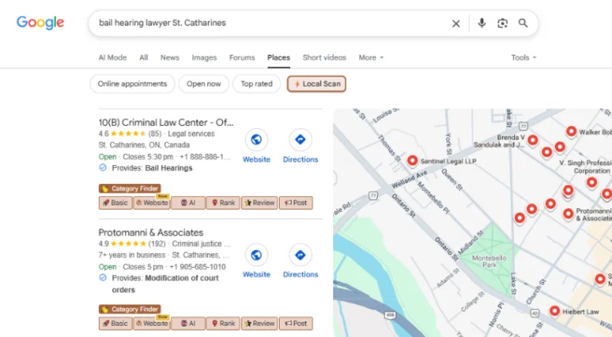Switch to the All results tab

(143, 57)
